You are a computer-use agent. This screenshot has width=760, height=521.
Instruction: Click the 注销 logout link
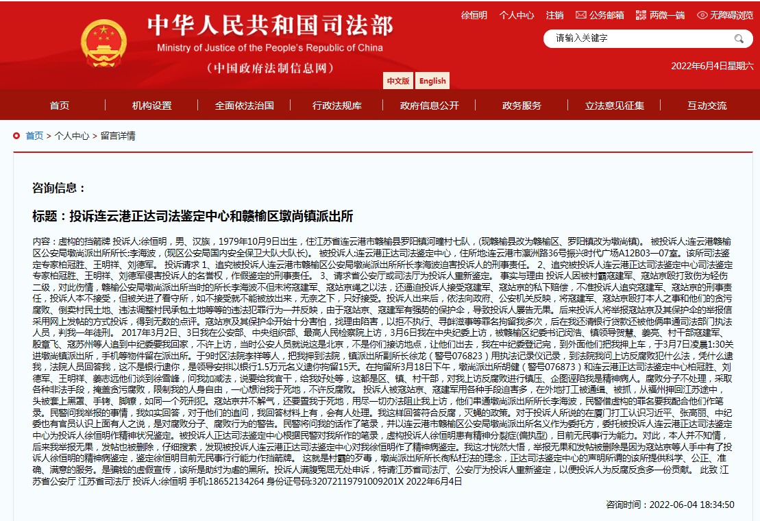(x=554, y=14)
